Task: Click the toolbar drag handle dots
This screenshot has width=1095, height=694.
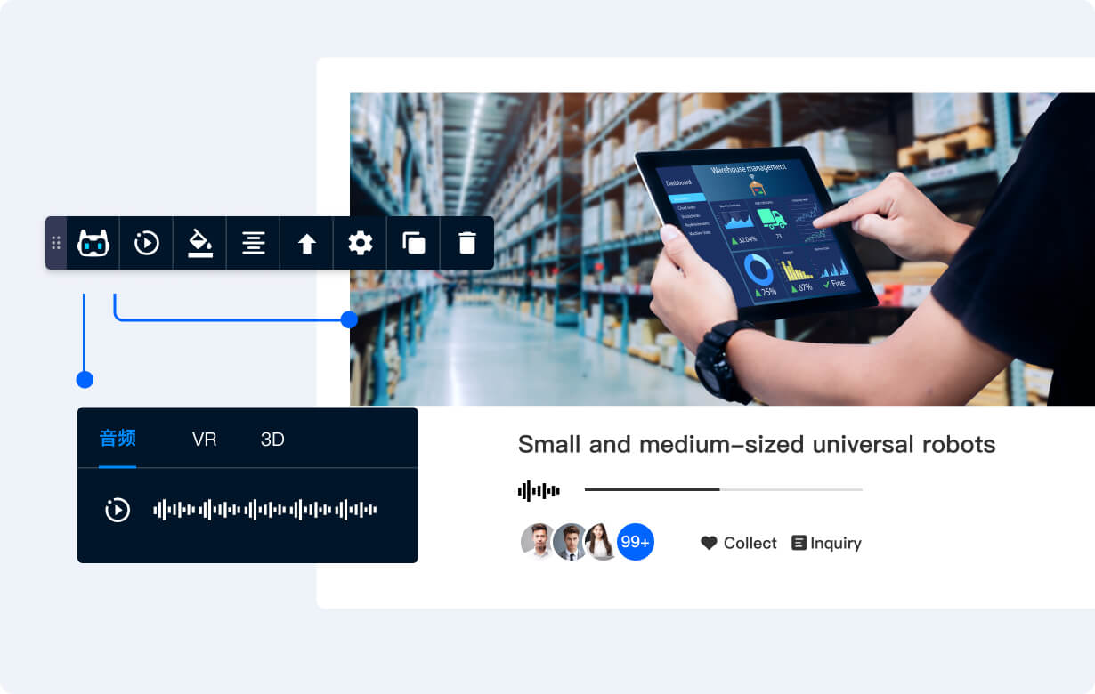Action: 56,243
